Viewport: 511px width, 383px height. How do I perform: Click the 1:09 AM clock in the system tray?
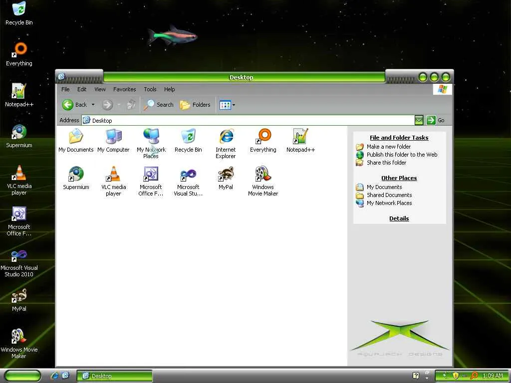[493, 376]
